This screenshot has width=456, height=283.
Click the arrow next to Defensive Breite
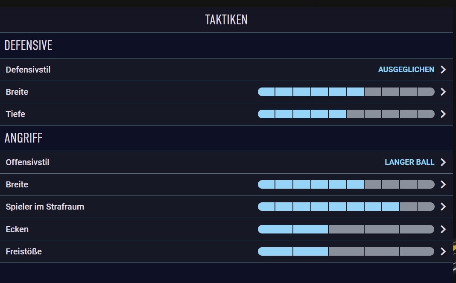(443, 92)
